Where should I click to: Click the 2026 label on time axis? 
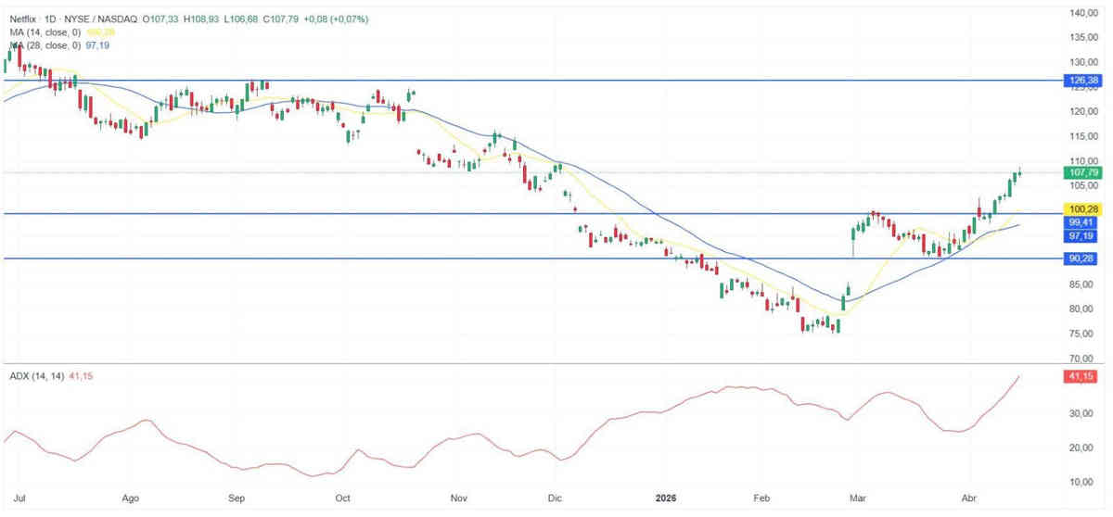tap(665, 498)
